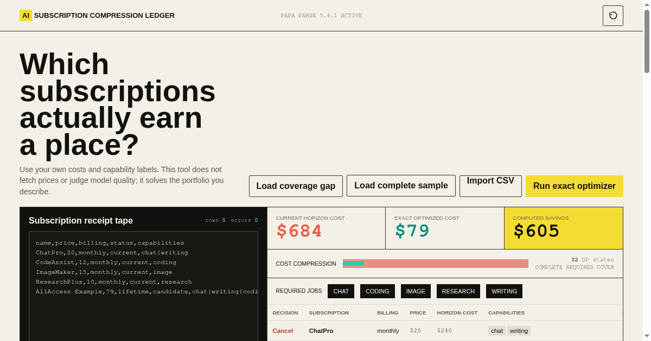The width and height of the screenshot is (651, 341).
Task: Click the PAPA PARSE 5.4.1 ACTIVE status text
Action: click(x=321, y=16)
